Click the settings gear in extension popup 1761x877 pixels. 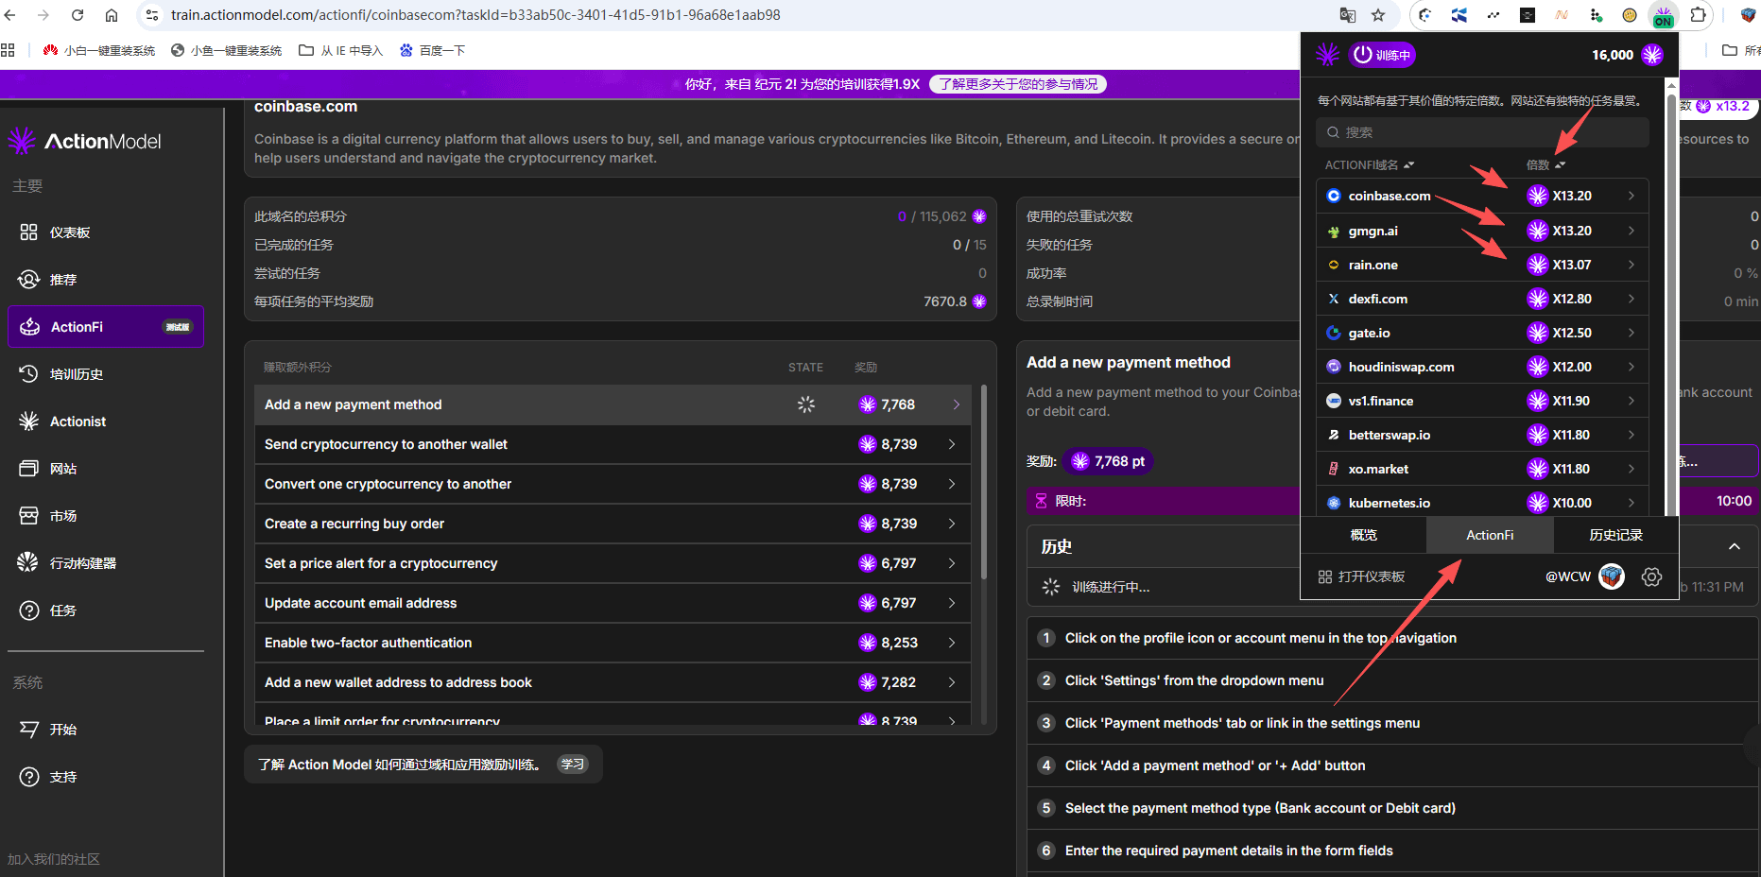coord(1651,576)
